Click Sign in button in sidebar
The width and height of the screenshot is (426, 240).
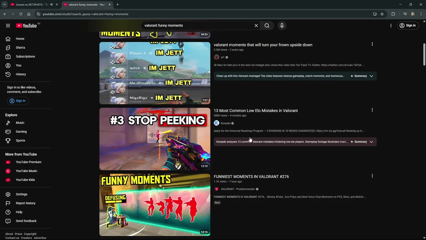[x=17, y=101]
